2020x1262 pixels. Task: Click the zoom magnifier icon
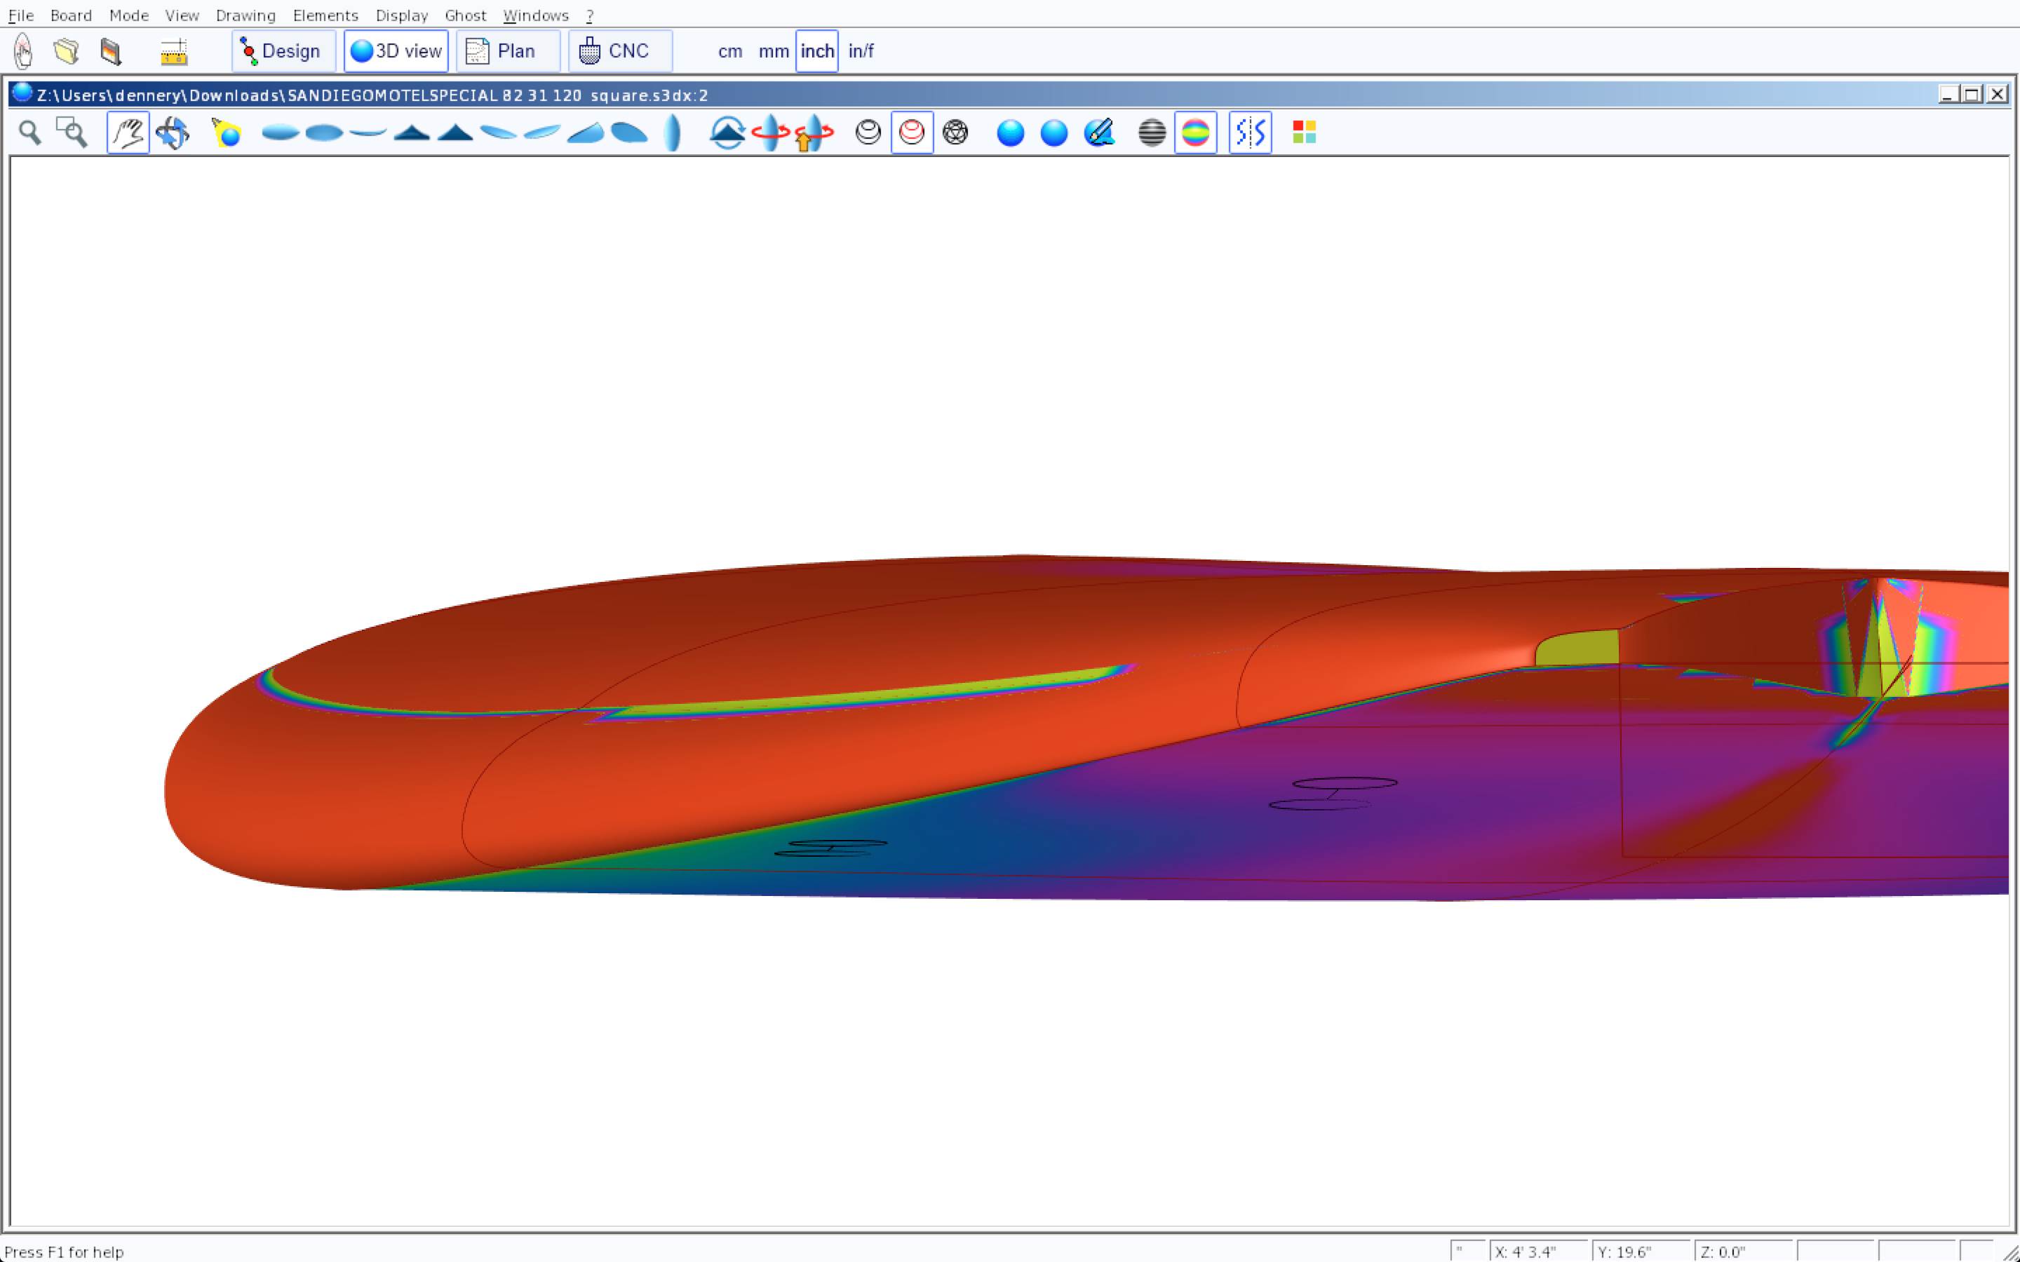coord(30,133)
